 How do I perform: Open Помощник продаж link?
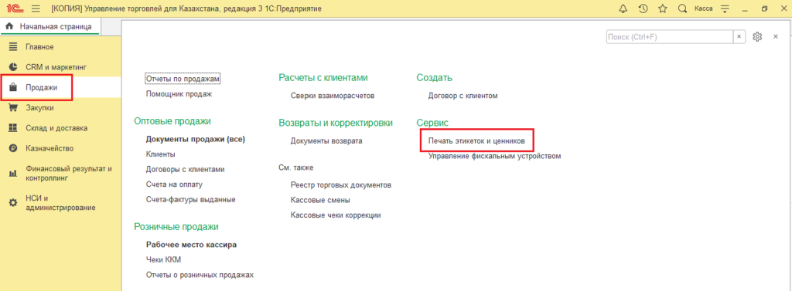(179, 94)
